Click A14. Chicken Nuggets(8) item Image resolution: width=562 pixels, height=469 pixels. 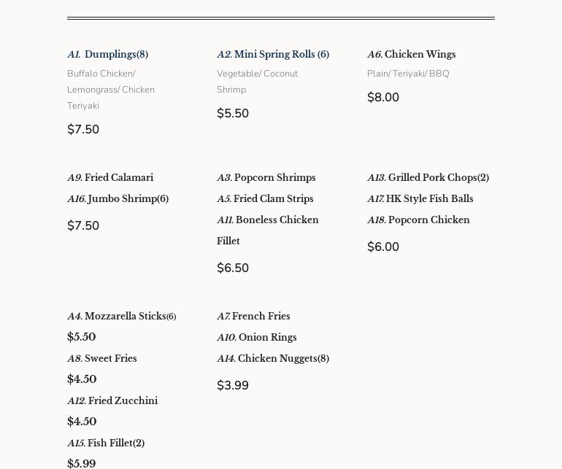coord(273,359)
